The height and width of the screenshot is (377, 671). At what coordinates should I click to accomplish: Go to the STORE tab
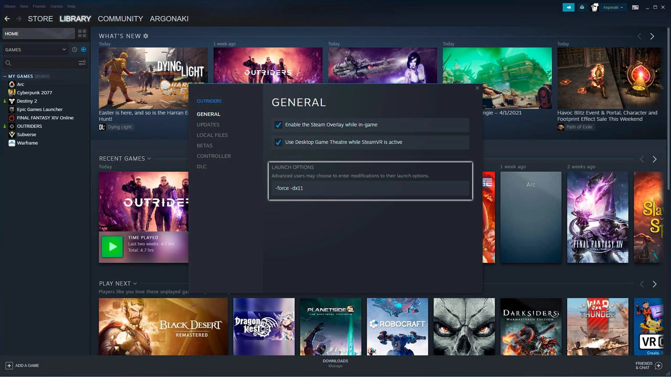pos(40,19)
